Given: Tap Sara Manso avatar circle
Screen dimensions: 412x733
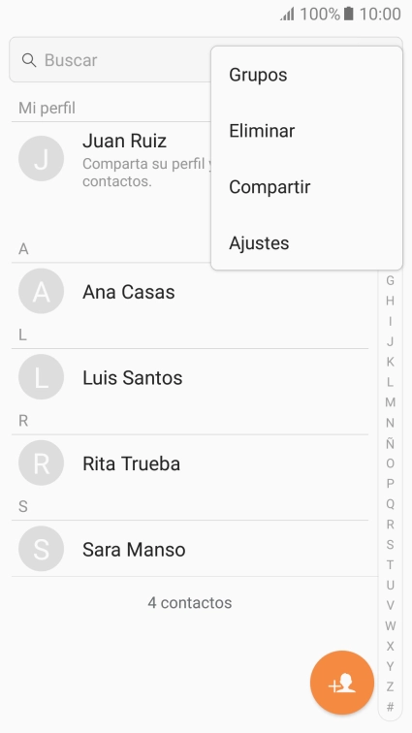Looking at the screenshot, I should [x=41, y=549].
